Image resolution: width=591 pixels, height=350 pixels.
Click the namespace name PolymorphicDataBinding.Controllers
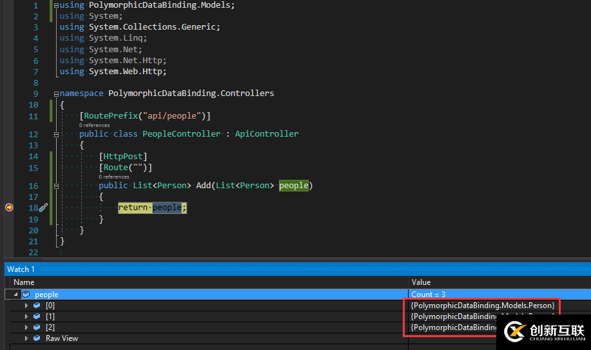(191, 93)
